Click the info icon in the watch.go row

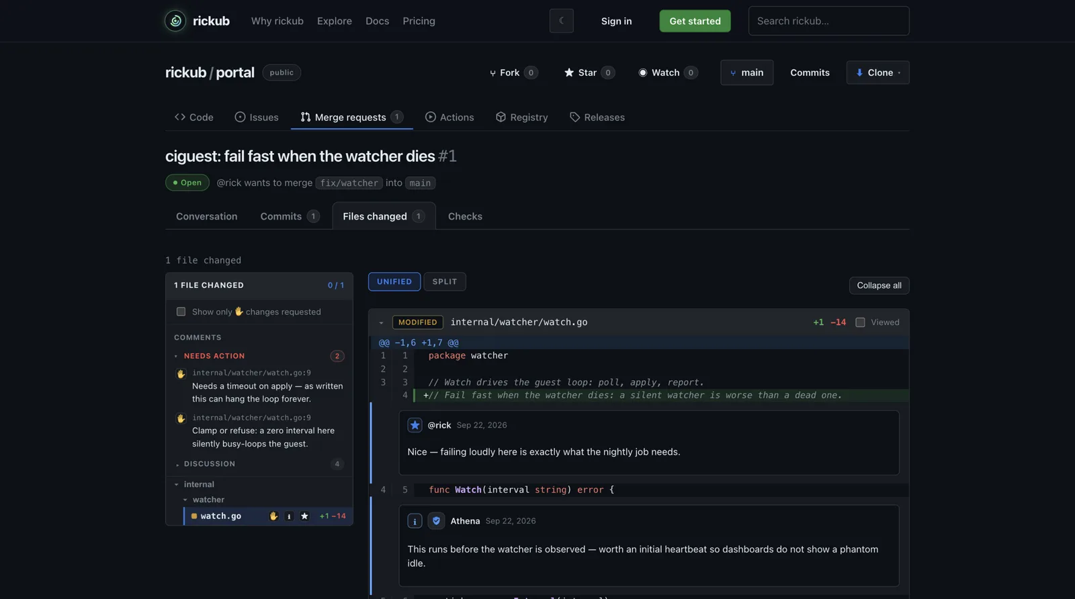point(289,516)
